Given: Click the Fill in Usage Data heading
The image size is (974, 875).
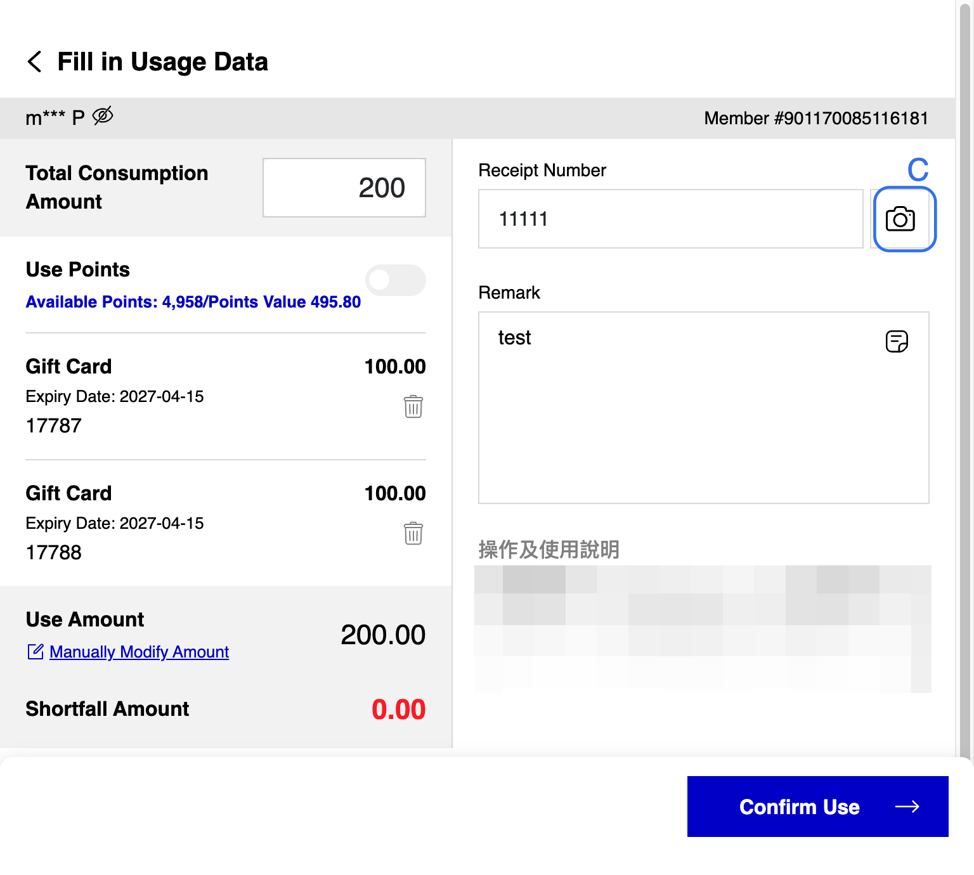Looking at the screenshot, I should tap(163, 62).
